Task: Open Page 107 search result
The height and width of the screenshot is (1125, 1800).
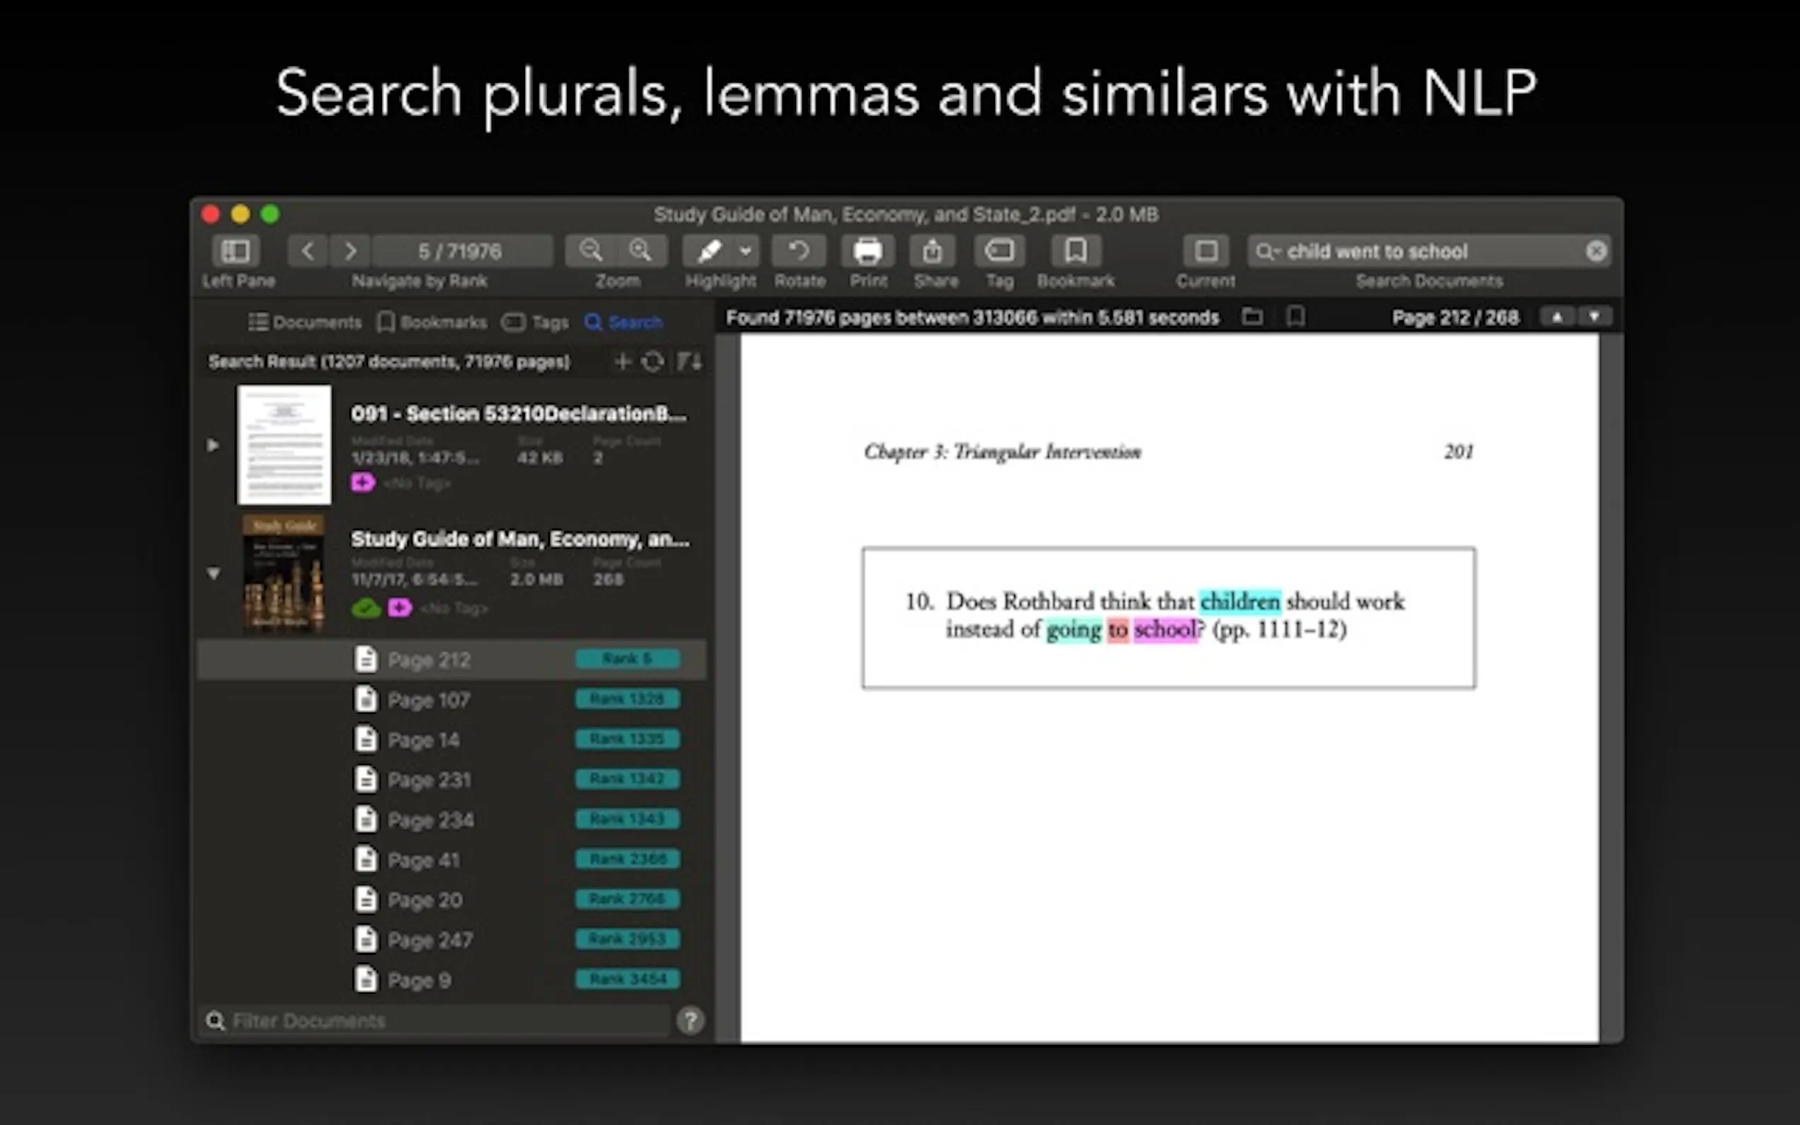Action: point(451,699)
